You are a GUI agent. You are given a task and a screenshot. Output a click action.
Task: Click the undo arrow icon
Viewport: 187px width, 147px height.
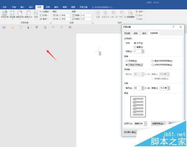click(53, 27)
